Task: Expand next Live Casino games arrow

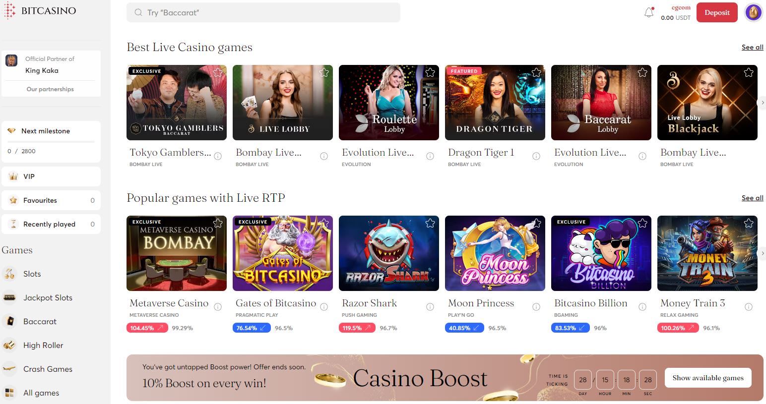Action: [763, 103]
